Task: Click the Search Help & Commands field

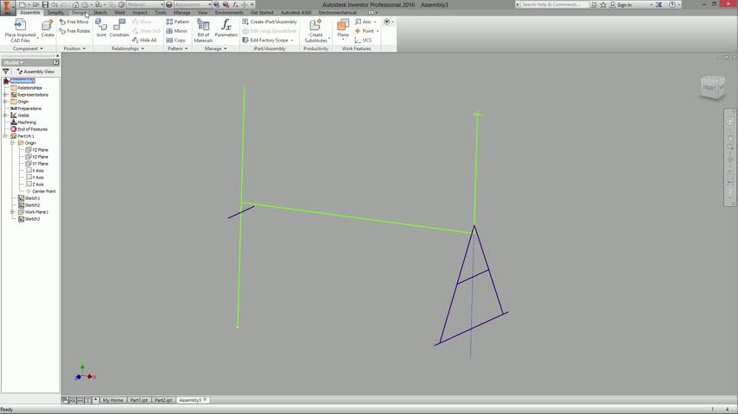Action: (554, 4)
